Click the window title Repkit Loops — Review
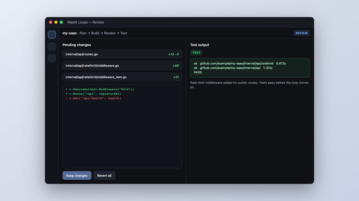Viewport: 359px width, 201px height. (x=86, y=22)
